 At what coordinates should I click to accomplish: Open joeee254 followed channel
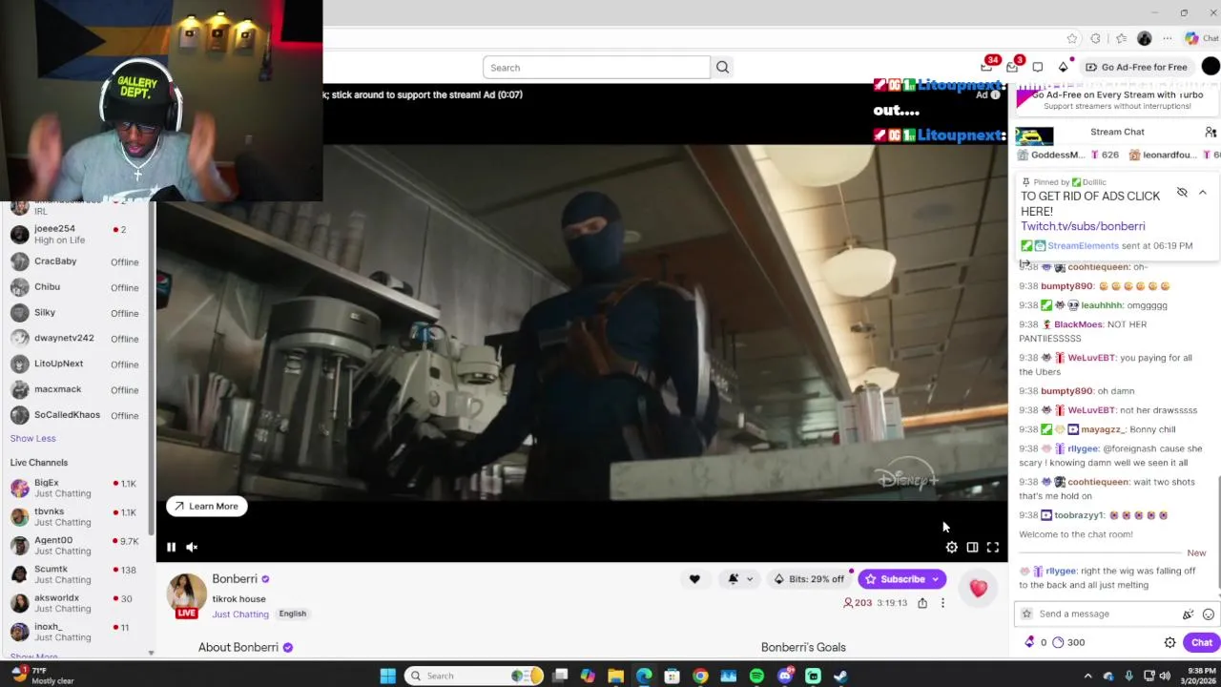75,234
